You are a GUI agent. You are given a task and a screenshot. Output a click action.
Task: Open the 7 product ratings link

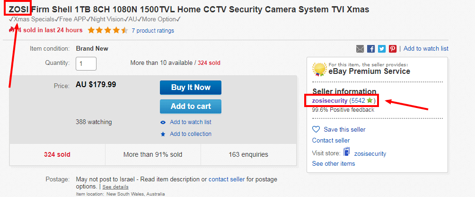tap(153, 31)
